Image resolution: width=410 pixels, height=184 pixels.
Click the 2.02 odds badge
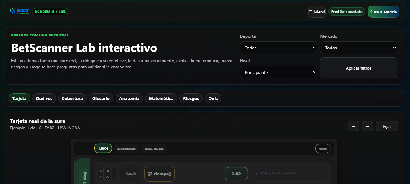coord(236,173)
